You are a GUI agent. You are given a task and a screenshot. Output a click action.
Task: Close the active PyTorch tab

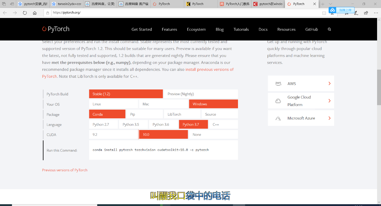pos(315,4)
